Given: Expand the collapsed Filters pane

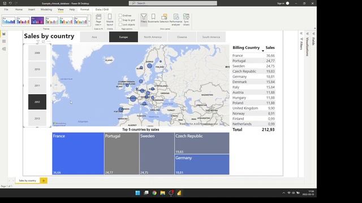Looking at the screenshot, I should pyautogui.click(x=301, y=34).
